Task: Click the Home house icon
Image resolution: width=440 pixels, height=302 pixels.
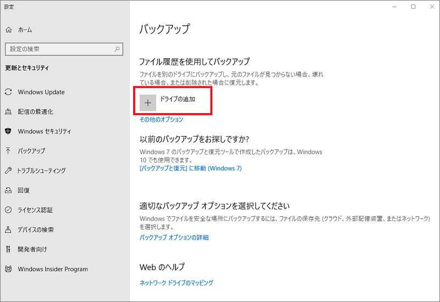Action: tap(9, 30)
